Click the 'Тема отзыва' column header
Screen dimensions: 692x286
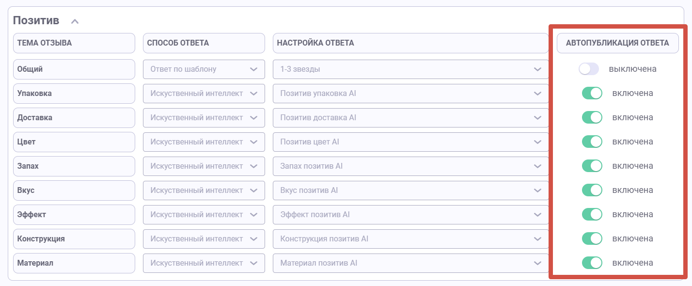[x=74, y=43]
